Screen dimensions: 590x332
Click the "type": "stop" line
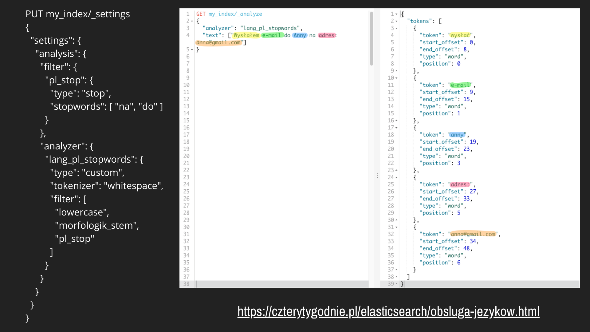(81, 93)
